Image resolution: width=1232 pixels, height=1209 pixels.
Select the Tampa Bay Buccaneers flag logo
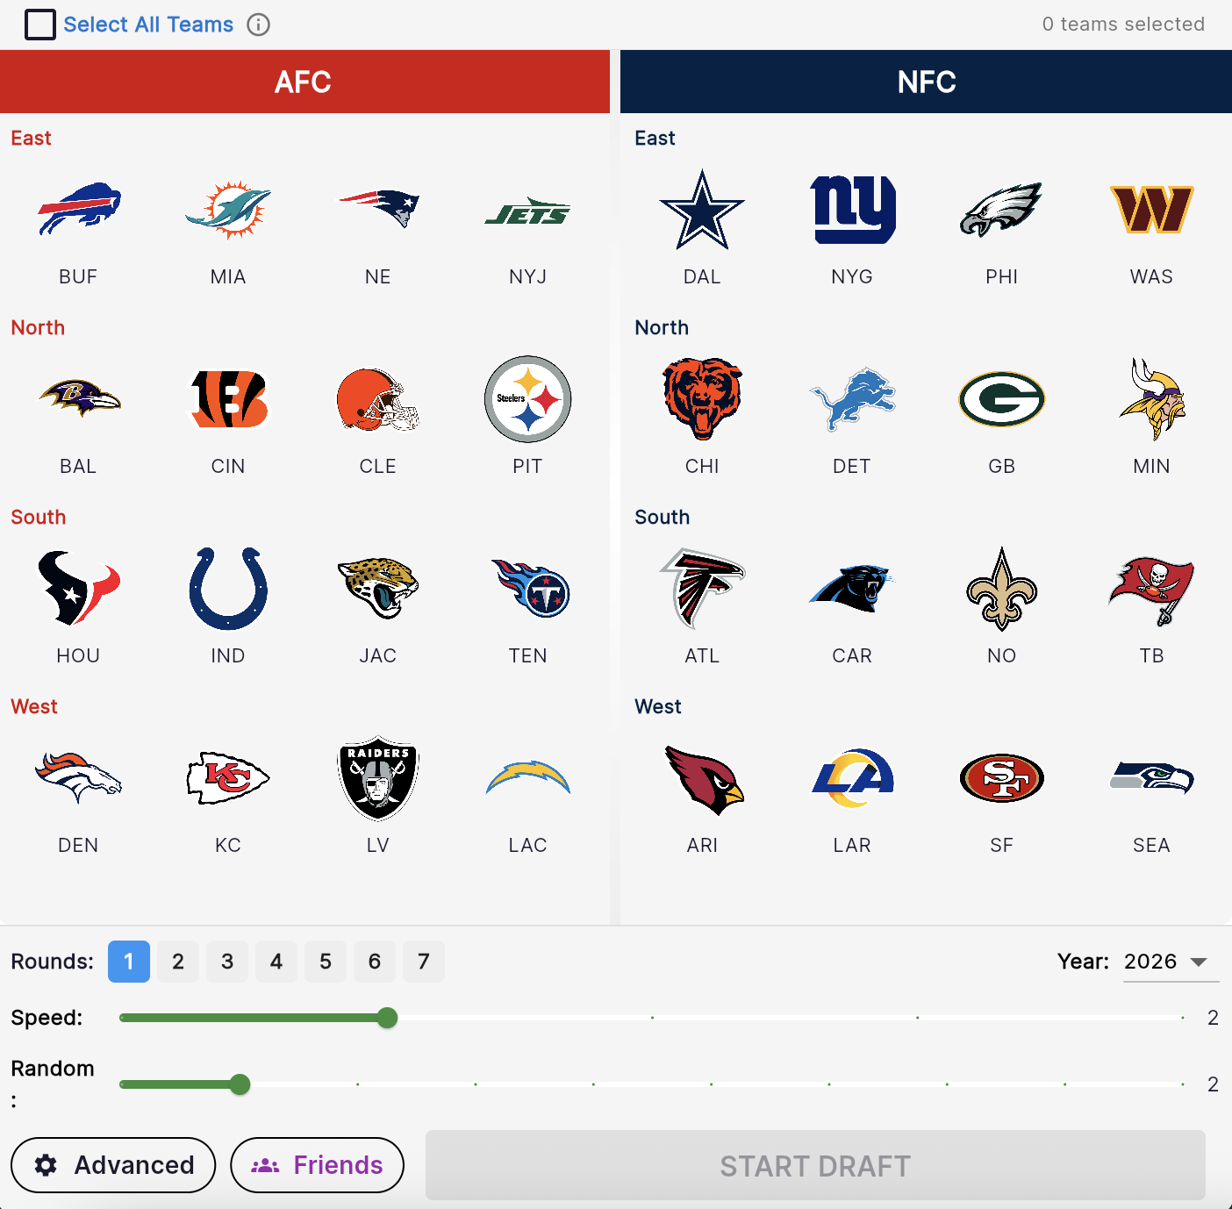[1152, 590]
